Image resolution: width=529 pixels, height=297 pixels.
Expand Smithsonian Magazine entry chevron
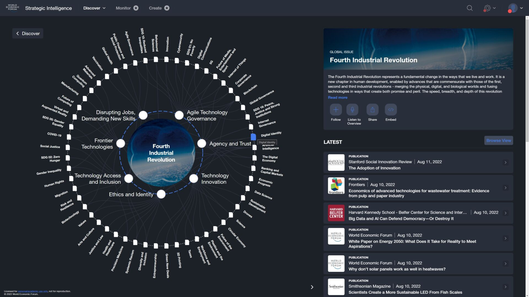pyautogui.click(x=505, y=287)
